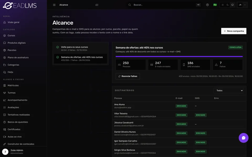The image size is (252, 157).
Task: Open the help question mark icon
Action: (x=207, y=5)
